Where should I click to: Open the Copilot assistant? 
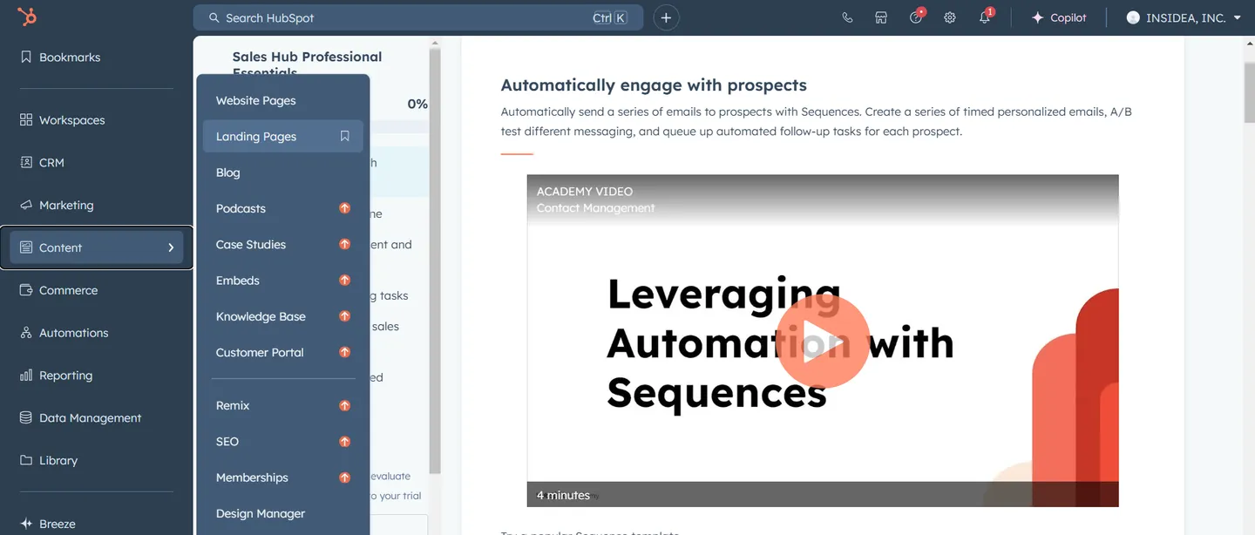pyautogui.click(x=1059, y=17)
